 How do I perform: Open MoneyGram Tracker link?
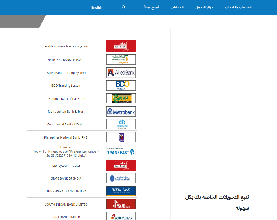tap(66, 166)
